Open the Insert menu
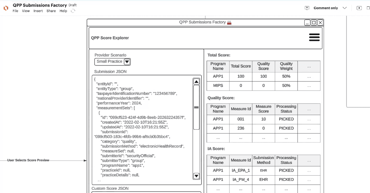 tap(38, 11)
